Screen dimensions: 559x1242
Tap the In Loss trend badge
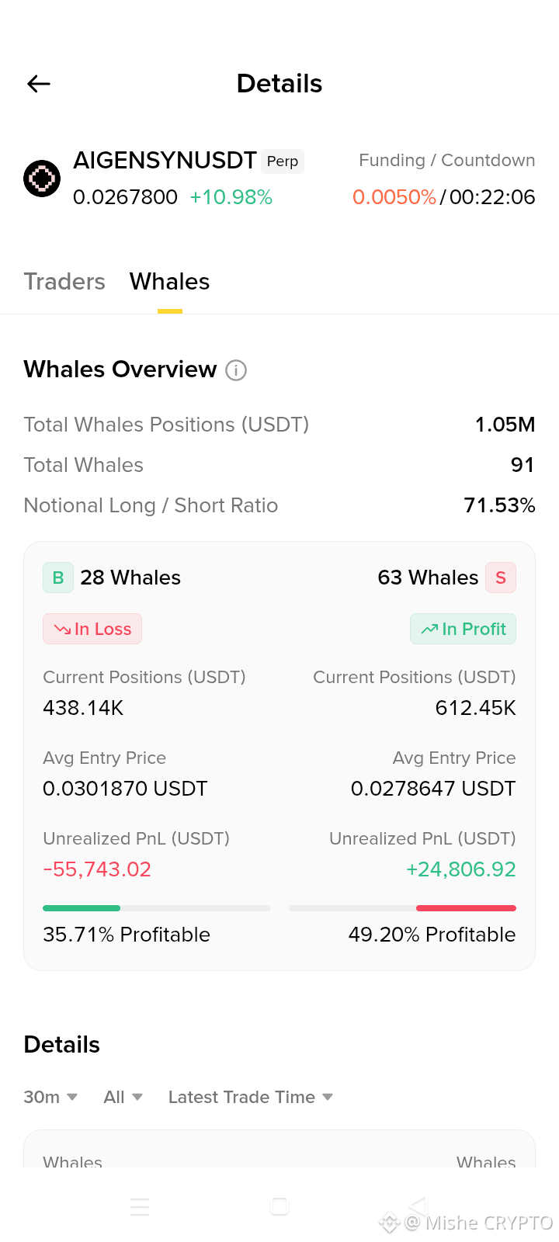(92, 629)
